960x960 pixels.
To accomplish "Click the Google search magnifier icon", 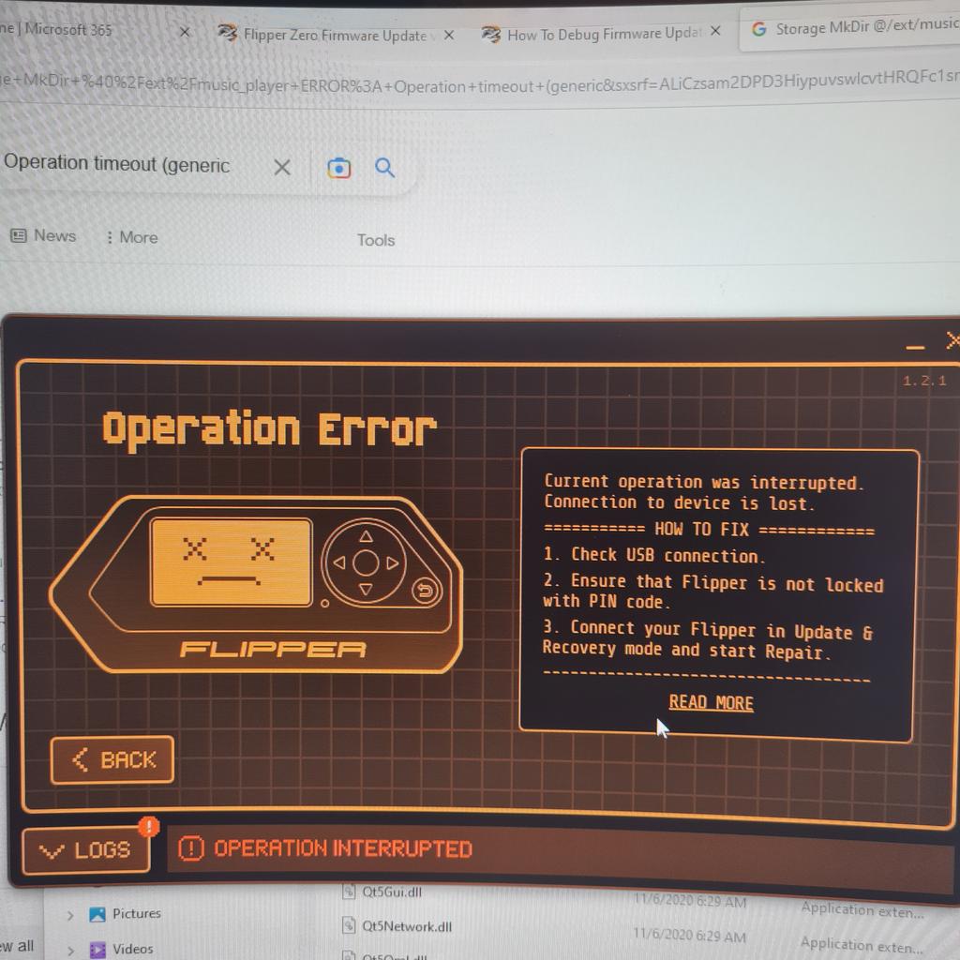I will [x=384, y=168].
